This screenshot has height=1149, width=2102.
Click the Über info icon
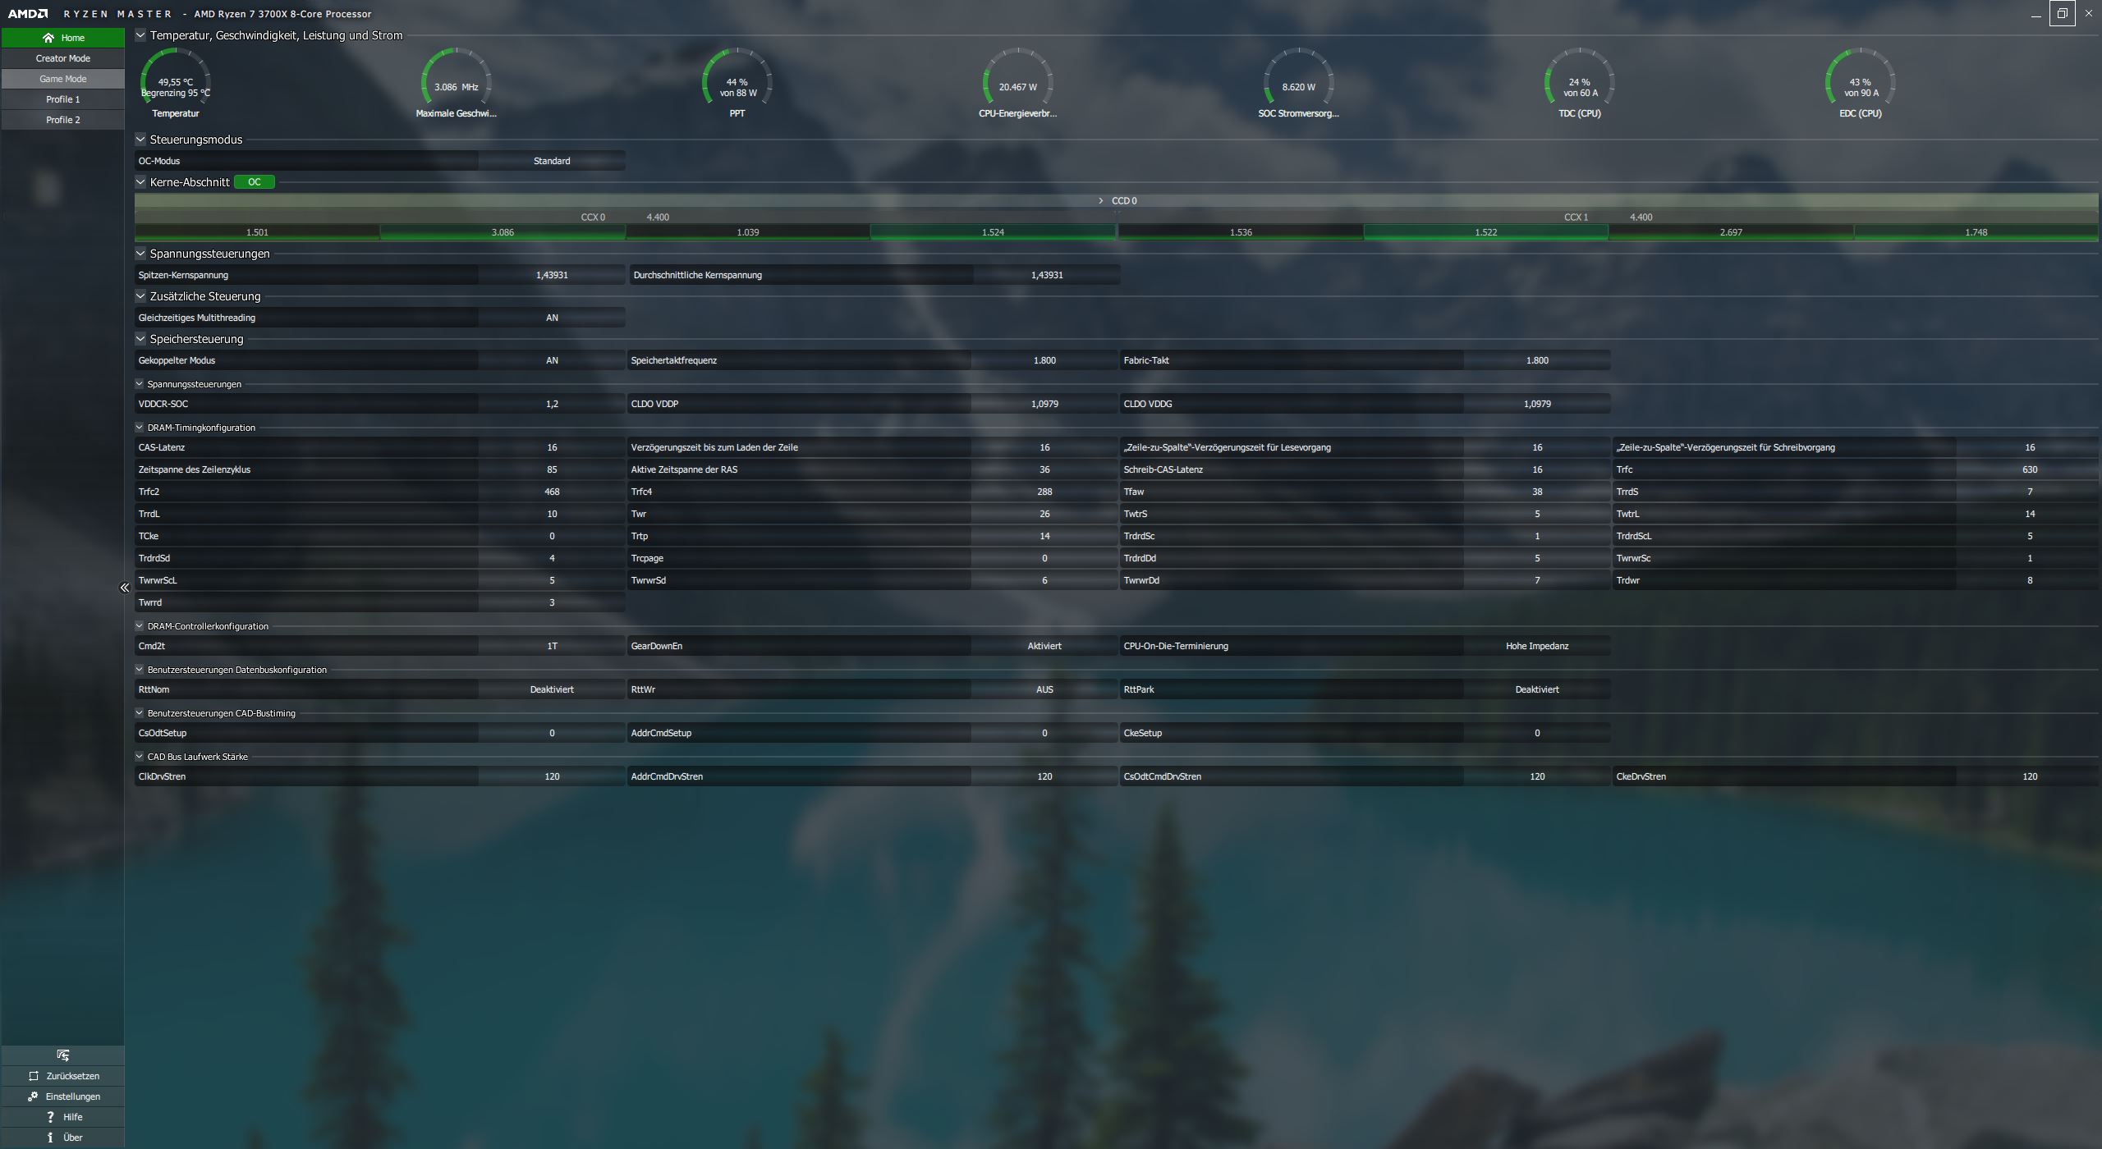[50, 1138]
